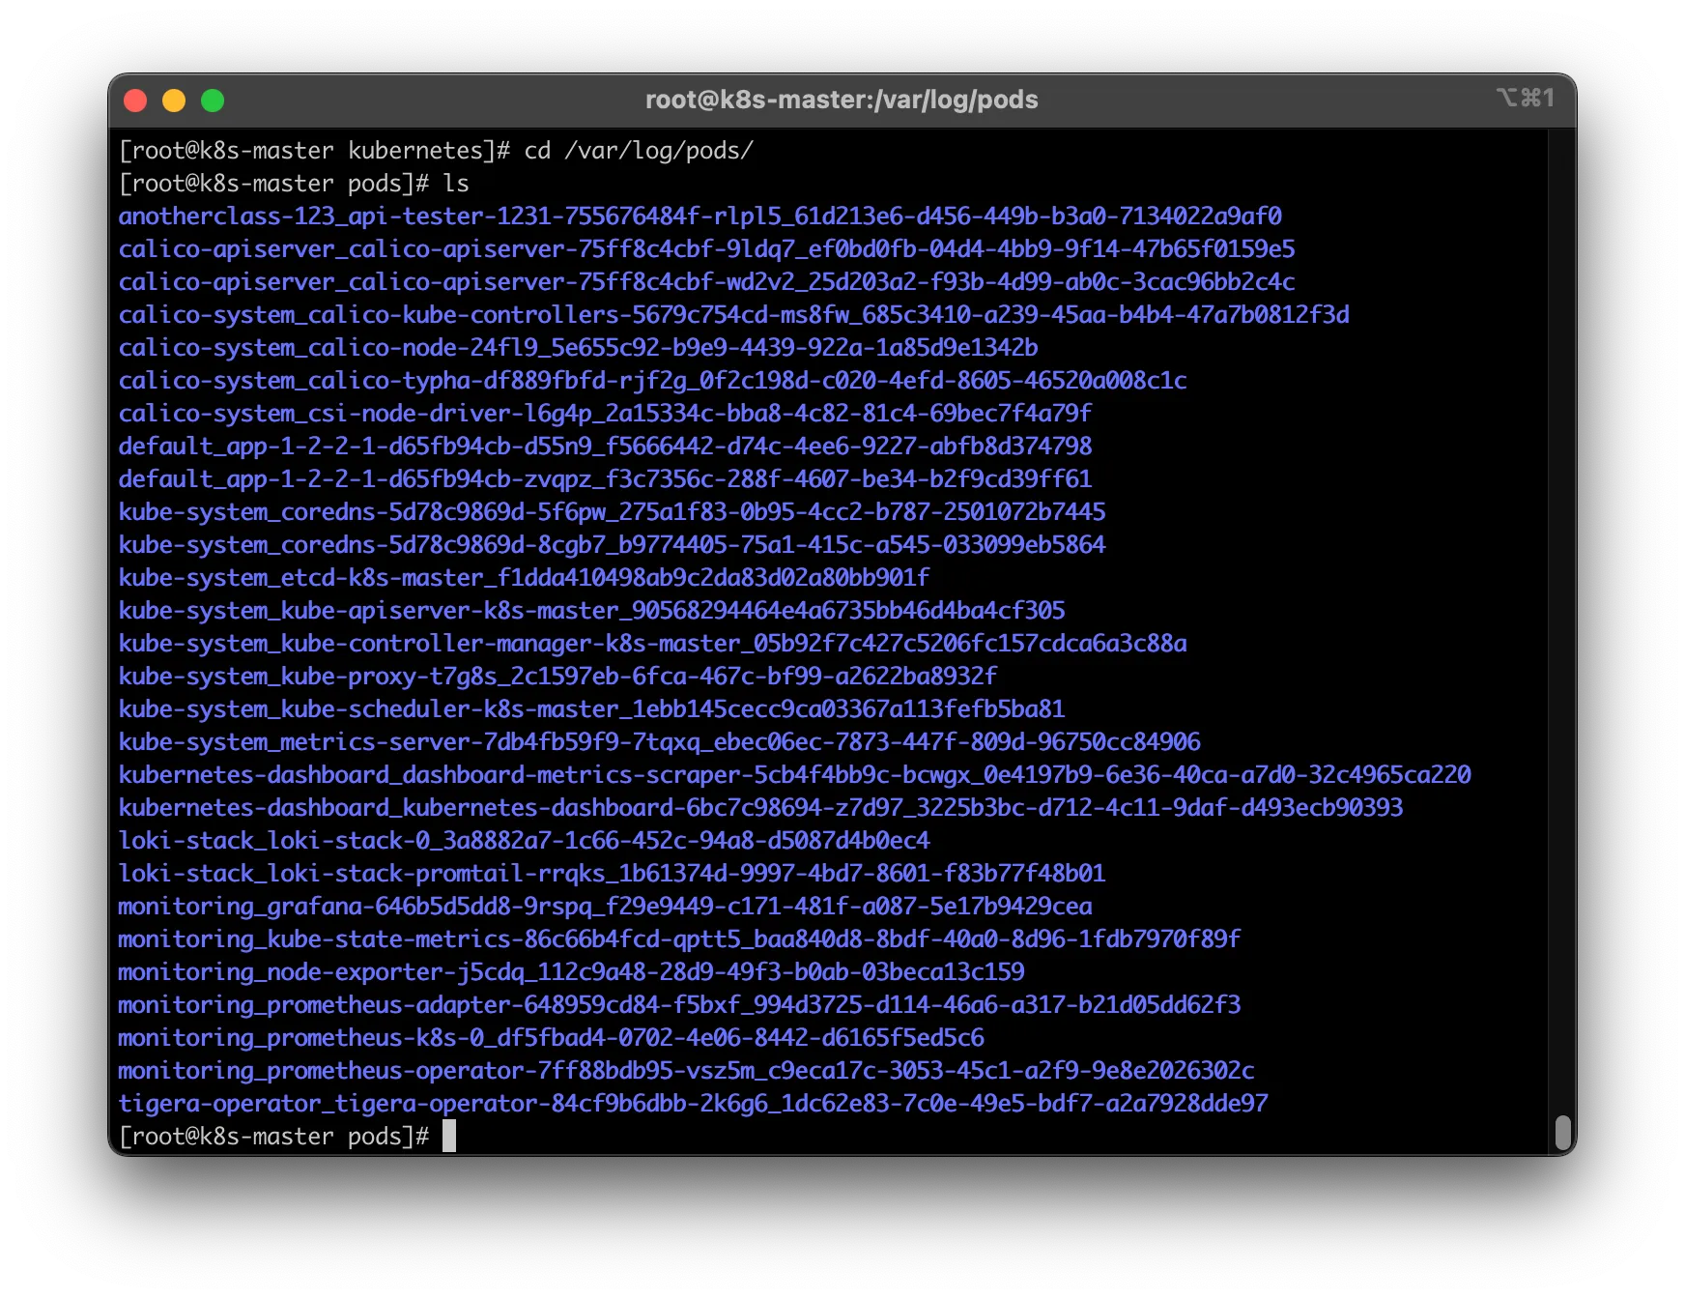
Task: Select the kube-system_coredns entry containing 8cgb7
Action: [x=613, y=545]
